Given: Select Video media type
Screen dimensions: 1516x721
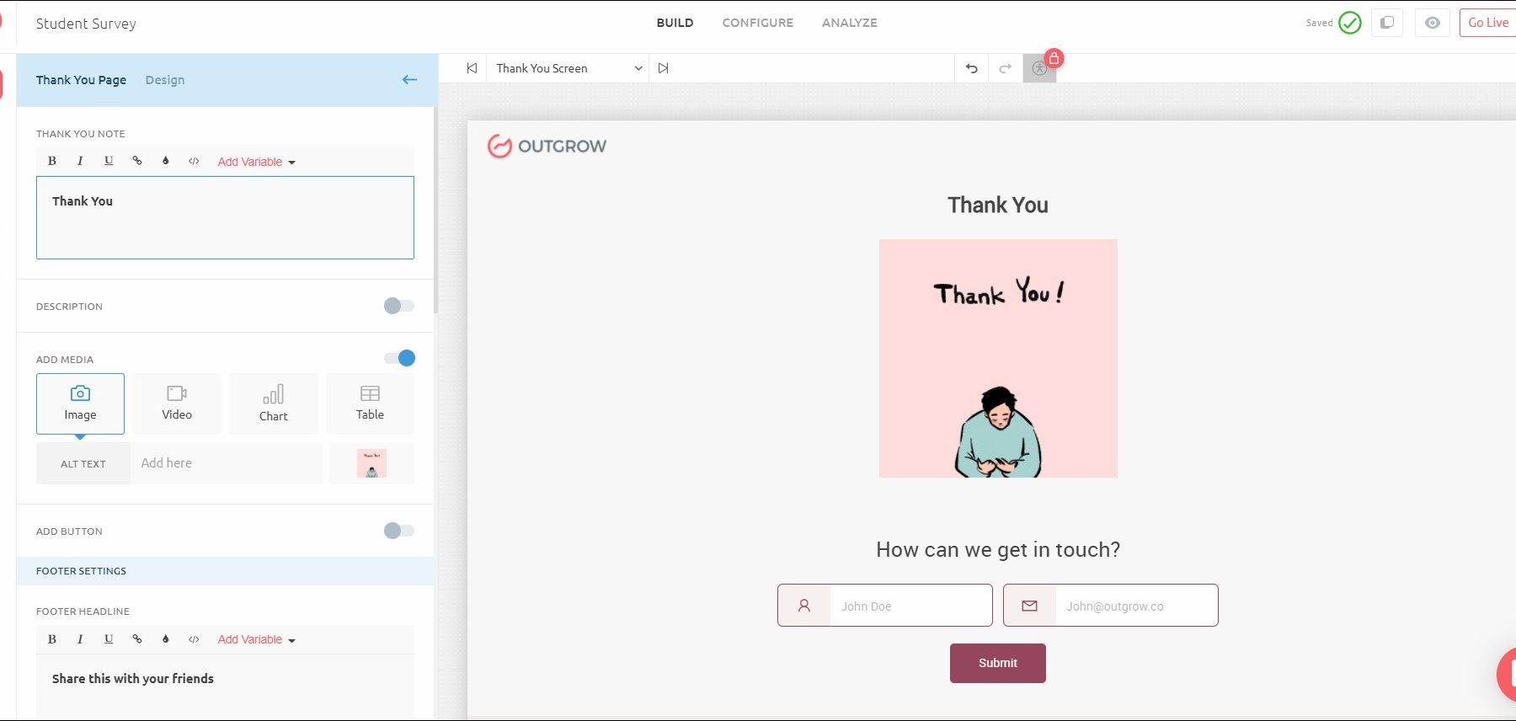Looking at the screenshot, I should pos(177,403).
